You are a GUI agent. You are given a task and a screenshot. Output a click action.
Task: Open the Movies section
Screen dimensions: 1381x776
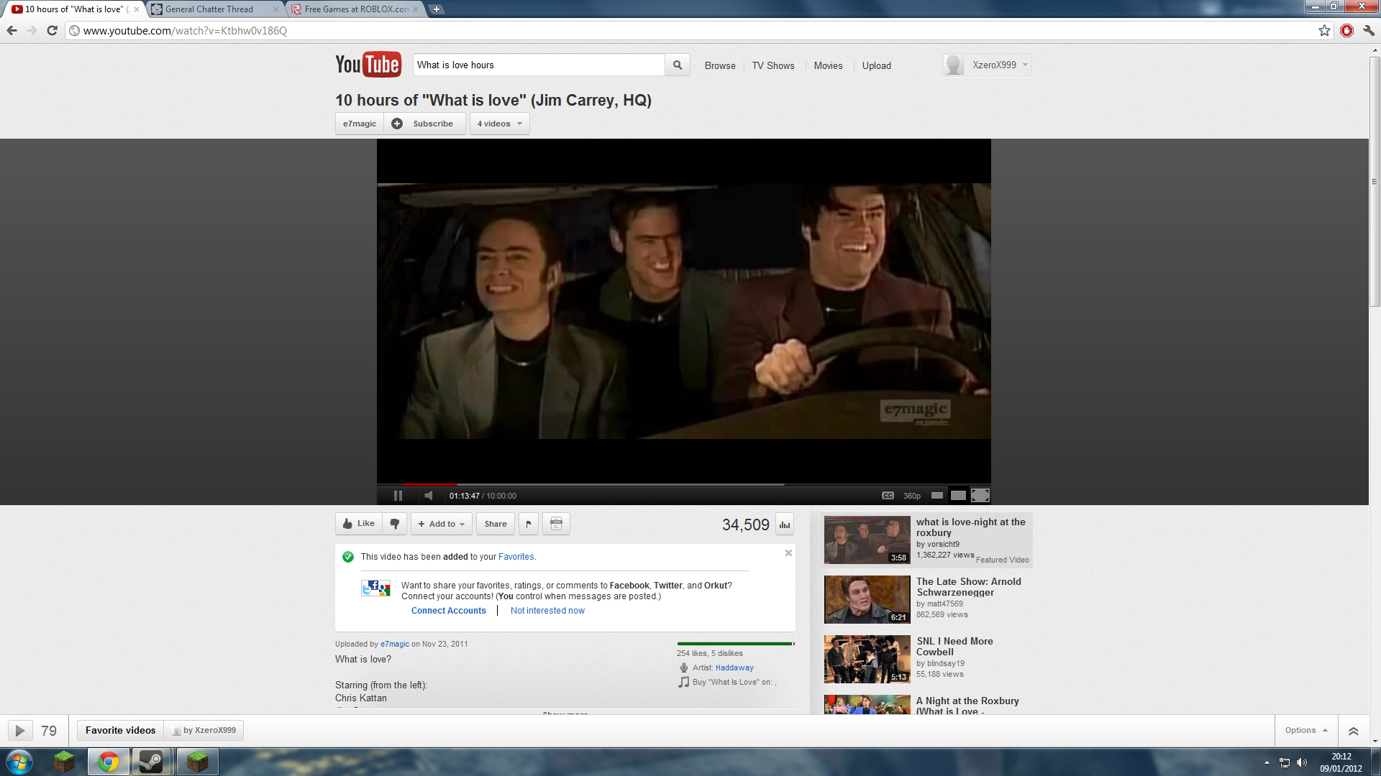click(828, 65)
